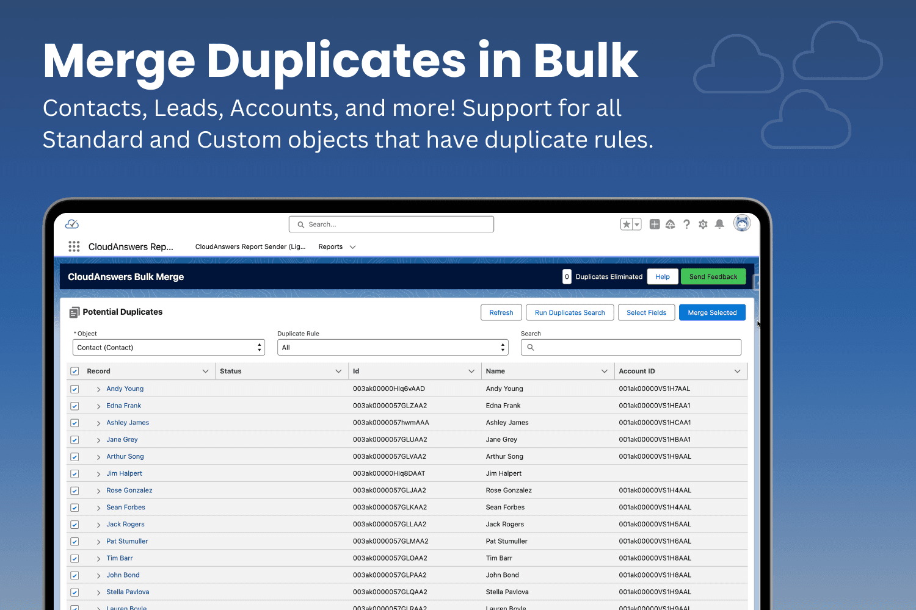Open the Object dropdown showing Contact
916x610 pixels.
(x=169, y=348)
